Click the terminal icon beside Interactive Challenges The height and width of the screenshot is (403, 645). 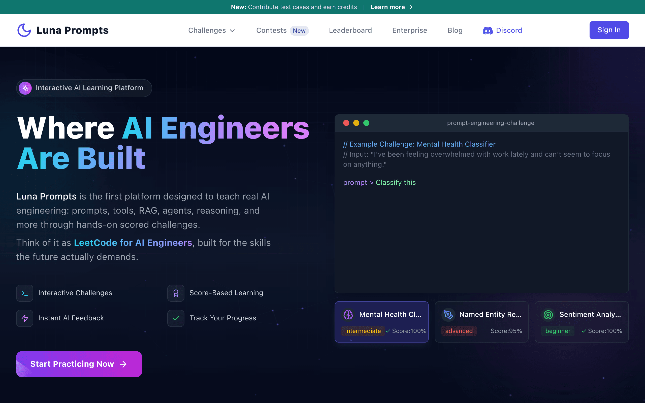25,293
